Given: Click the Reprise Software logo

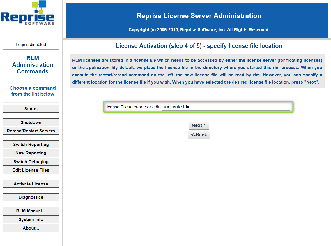Looking at the screenshot, I should click(27, 13).
